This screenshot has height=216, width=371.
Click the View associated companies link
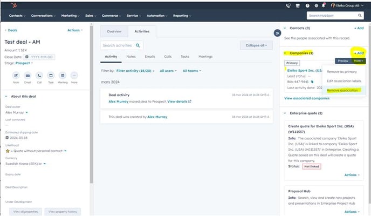coord(307,98)
